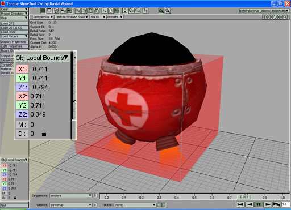Click the 'CV' labeled toolbar icon
The width and height of the screenshot is (291, 210).
pyautogui.click(x=78, y=11)
